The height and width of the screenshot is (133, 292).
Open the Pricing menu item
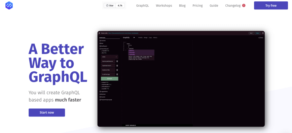[x=197, y=6]
